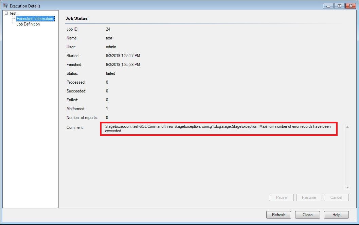This screenshot has height=225, width=359.
Task: Maximize the Execution Details window
Action: point(339,6)
